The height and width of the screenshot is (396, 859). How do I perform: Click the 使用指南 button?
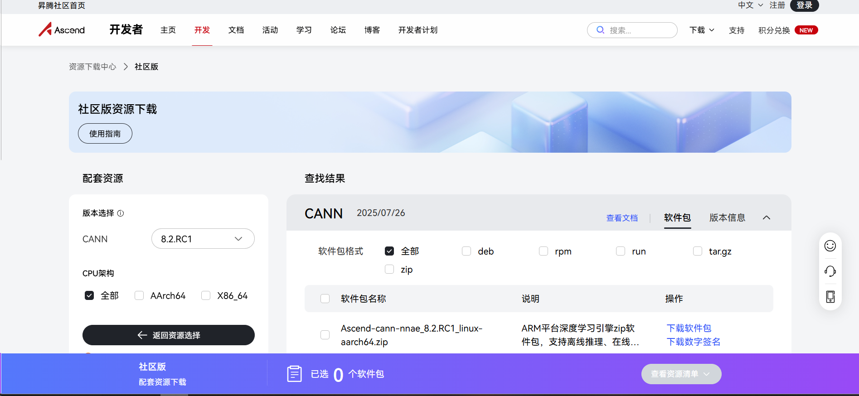(x=105, y=134)
